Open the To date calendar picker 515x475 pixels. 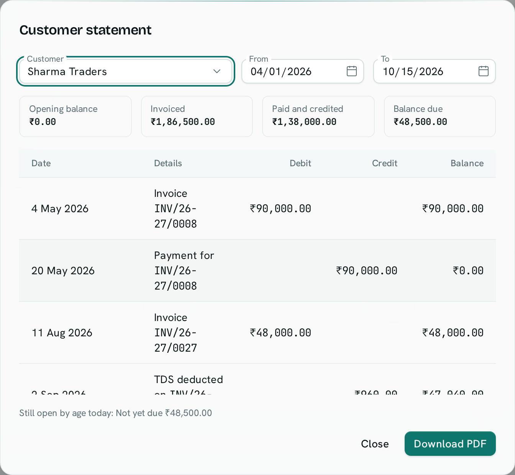483,71
